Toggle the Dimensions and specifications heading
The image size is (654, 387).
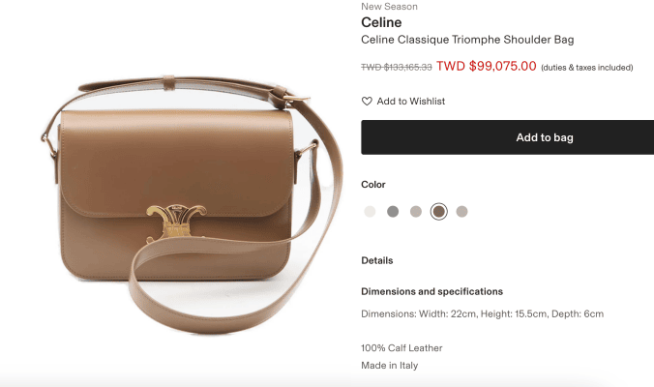tap(432, 291)
